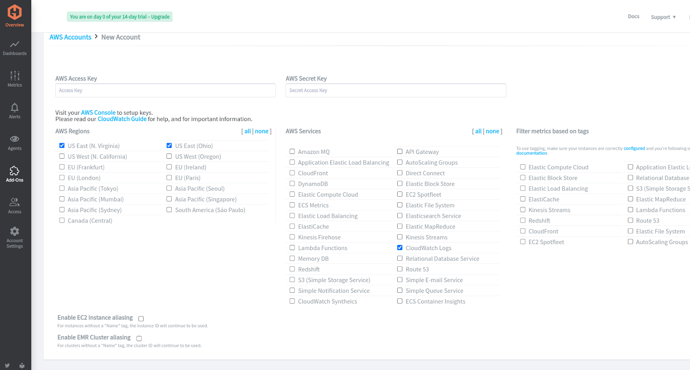The height and width of the screenshot is (370, 690).
Task: Check South America (São Paulo) region
Action: 169,210
